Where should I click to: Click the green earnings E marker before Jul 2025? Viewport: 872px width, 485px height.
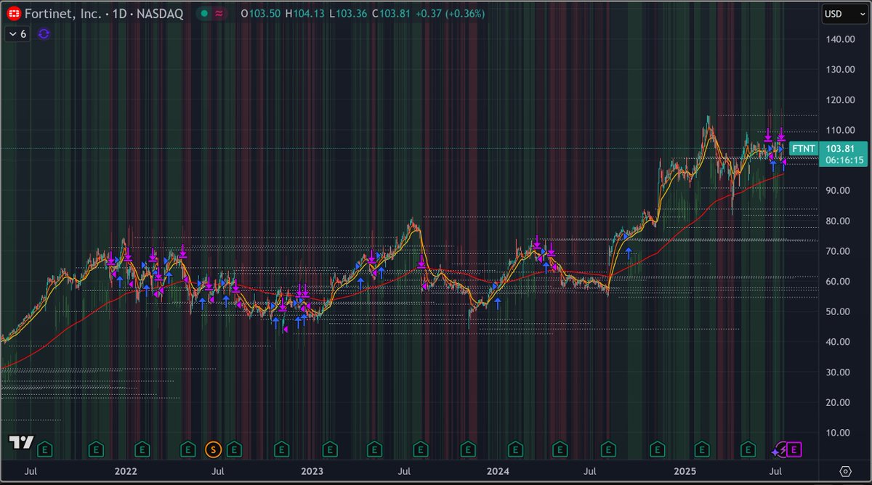(x=747, y=449)
